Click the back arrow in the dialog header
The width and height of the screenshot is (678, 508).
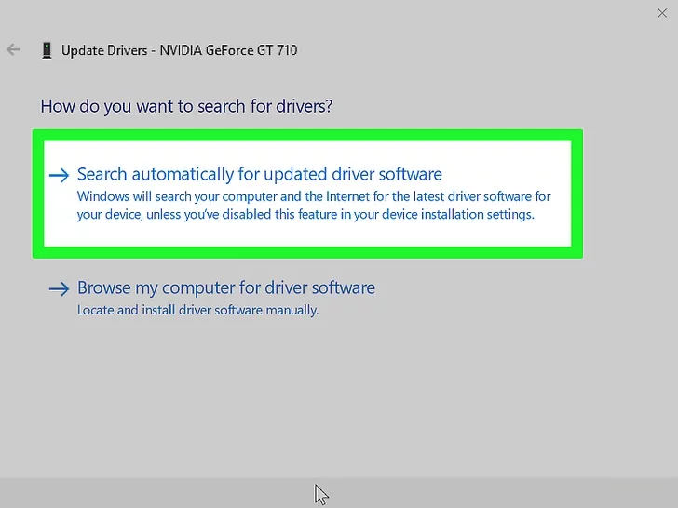13,50
